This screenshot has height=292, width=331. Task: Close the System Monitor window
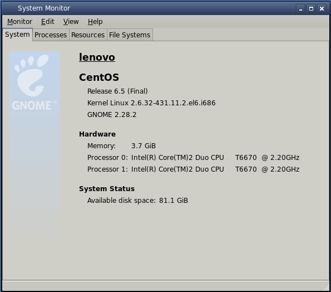(x=322, y=9)
